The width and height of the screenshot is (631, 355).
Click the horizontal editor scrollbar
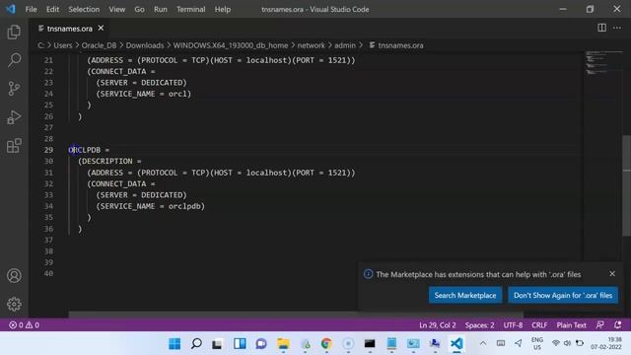296,315
